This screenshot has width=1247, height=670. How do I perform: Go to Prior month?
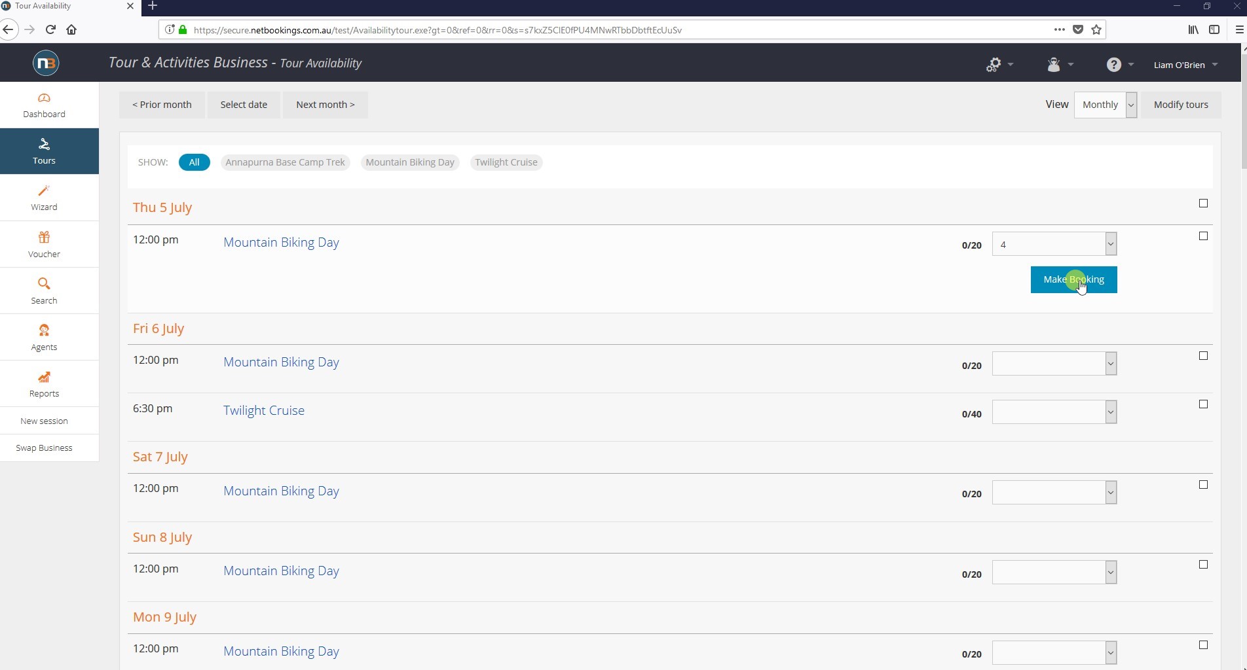point(162,105)
